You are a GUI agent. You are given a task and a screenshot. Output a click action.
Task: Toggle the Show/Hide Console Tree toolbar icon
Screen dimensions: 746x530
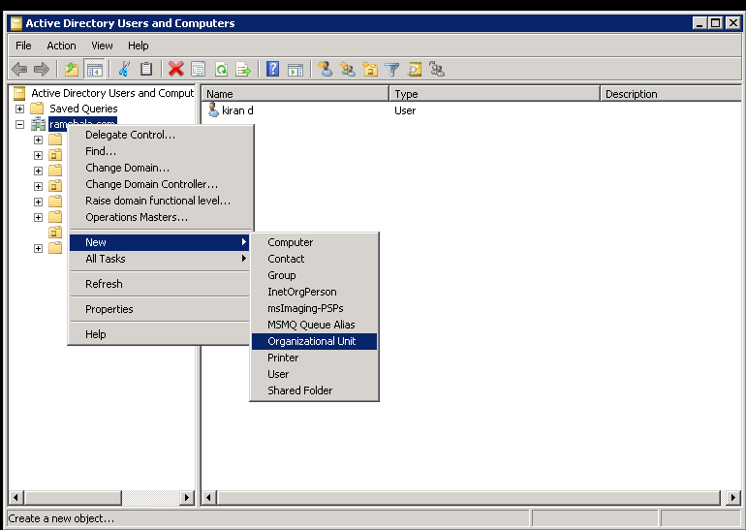point(94,70)
